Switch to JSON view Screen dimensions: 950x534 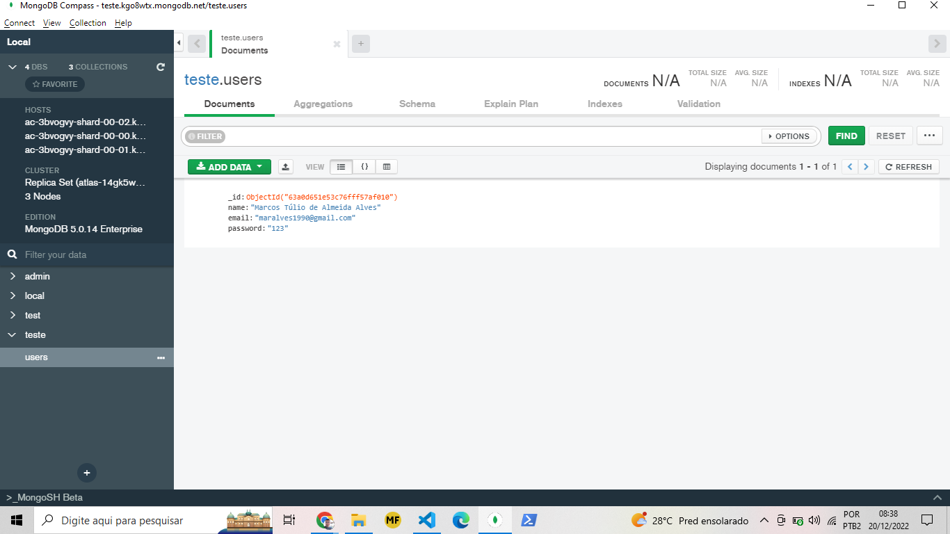pyautogui.click(x=364, y=167)
